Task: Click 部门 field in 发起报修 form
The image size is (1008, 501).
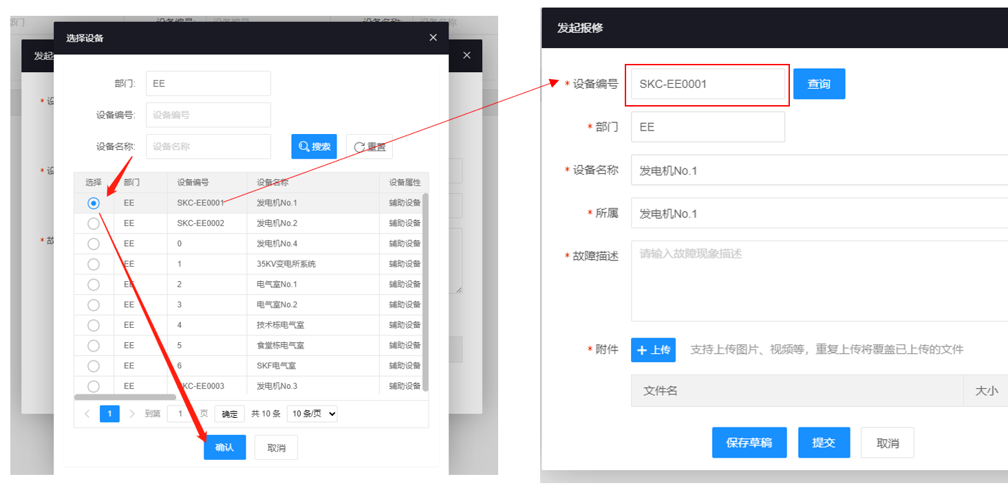Action: coord(708,127)
